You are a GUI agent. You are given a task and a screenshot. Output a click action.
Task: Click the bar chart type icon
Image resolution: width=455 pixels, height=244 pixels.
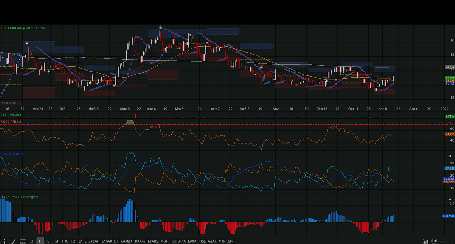pyautogui.click(x=434, y=241)
